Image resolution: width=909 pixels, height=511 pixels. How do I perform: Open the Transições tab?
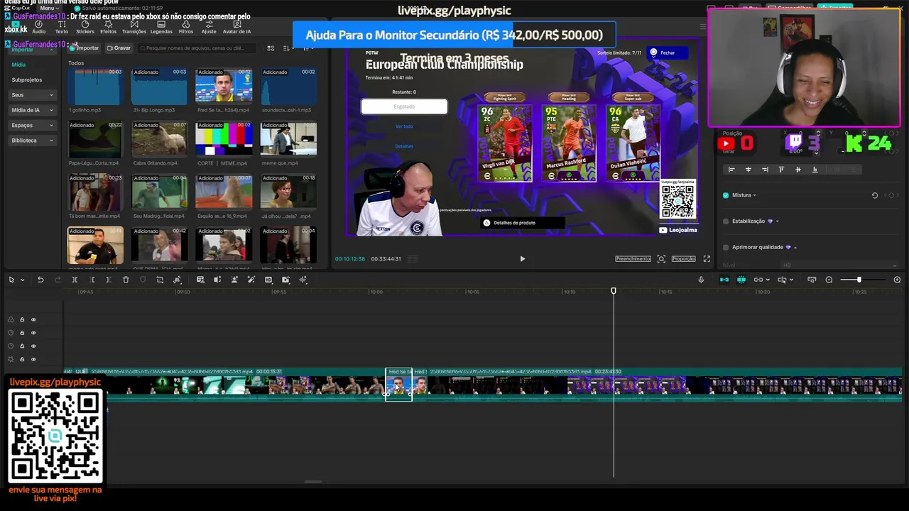pos(134,28)
